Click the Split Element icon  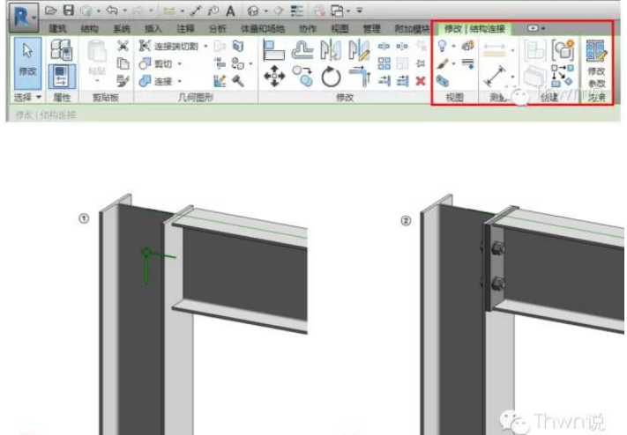pos(384,47)
